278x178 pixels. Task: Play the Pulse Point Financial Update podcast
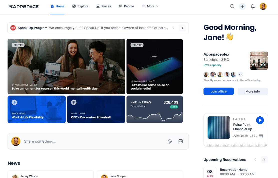pyautogui.click(x=260, y=120)
